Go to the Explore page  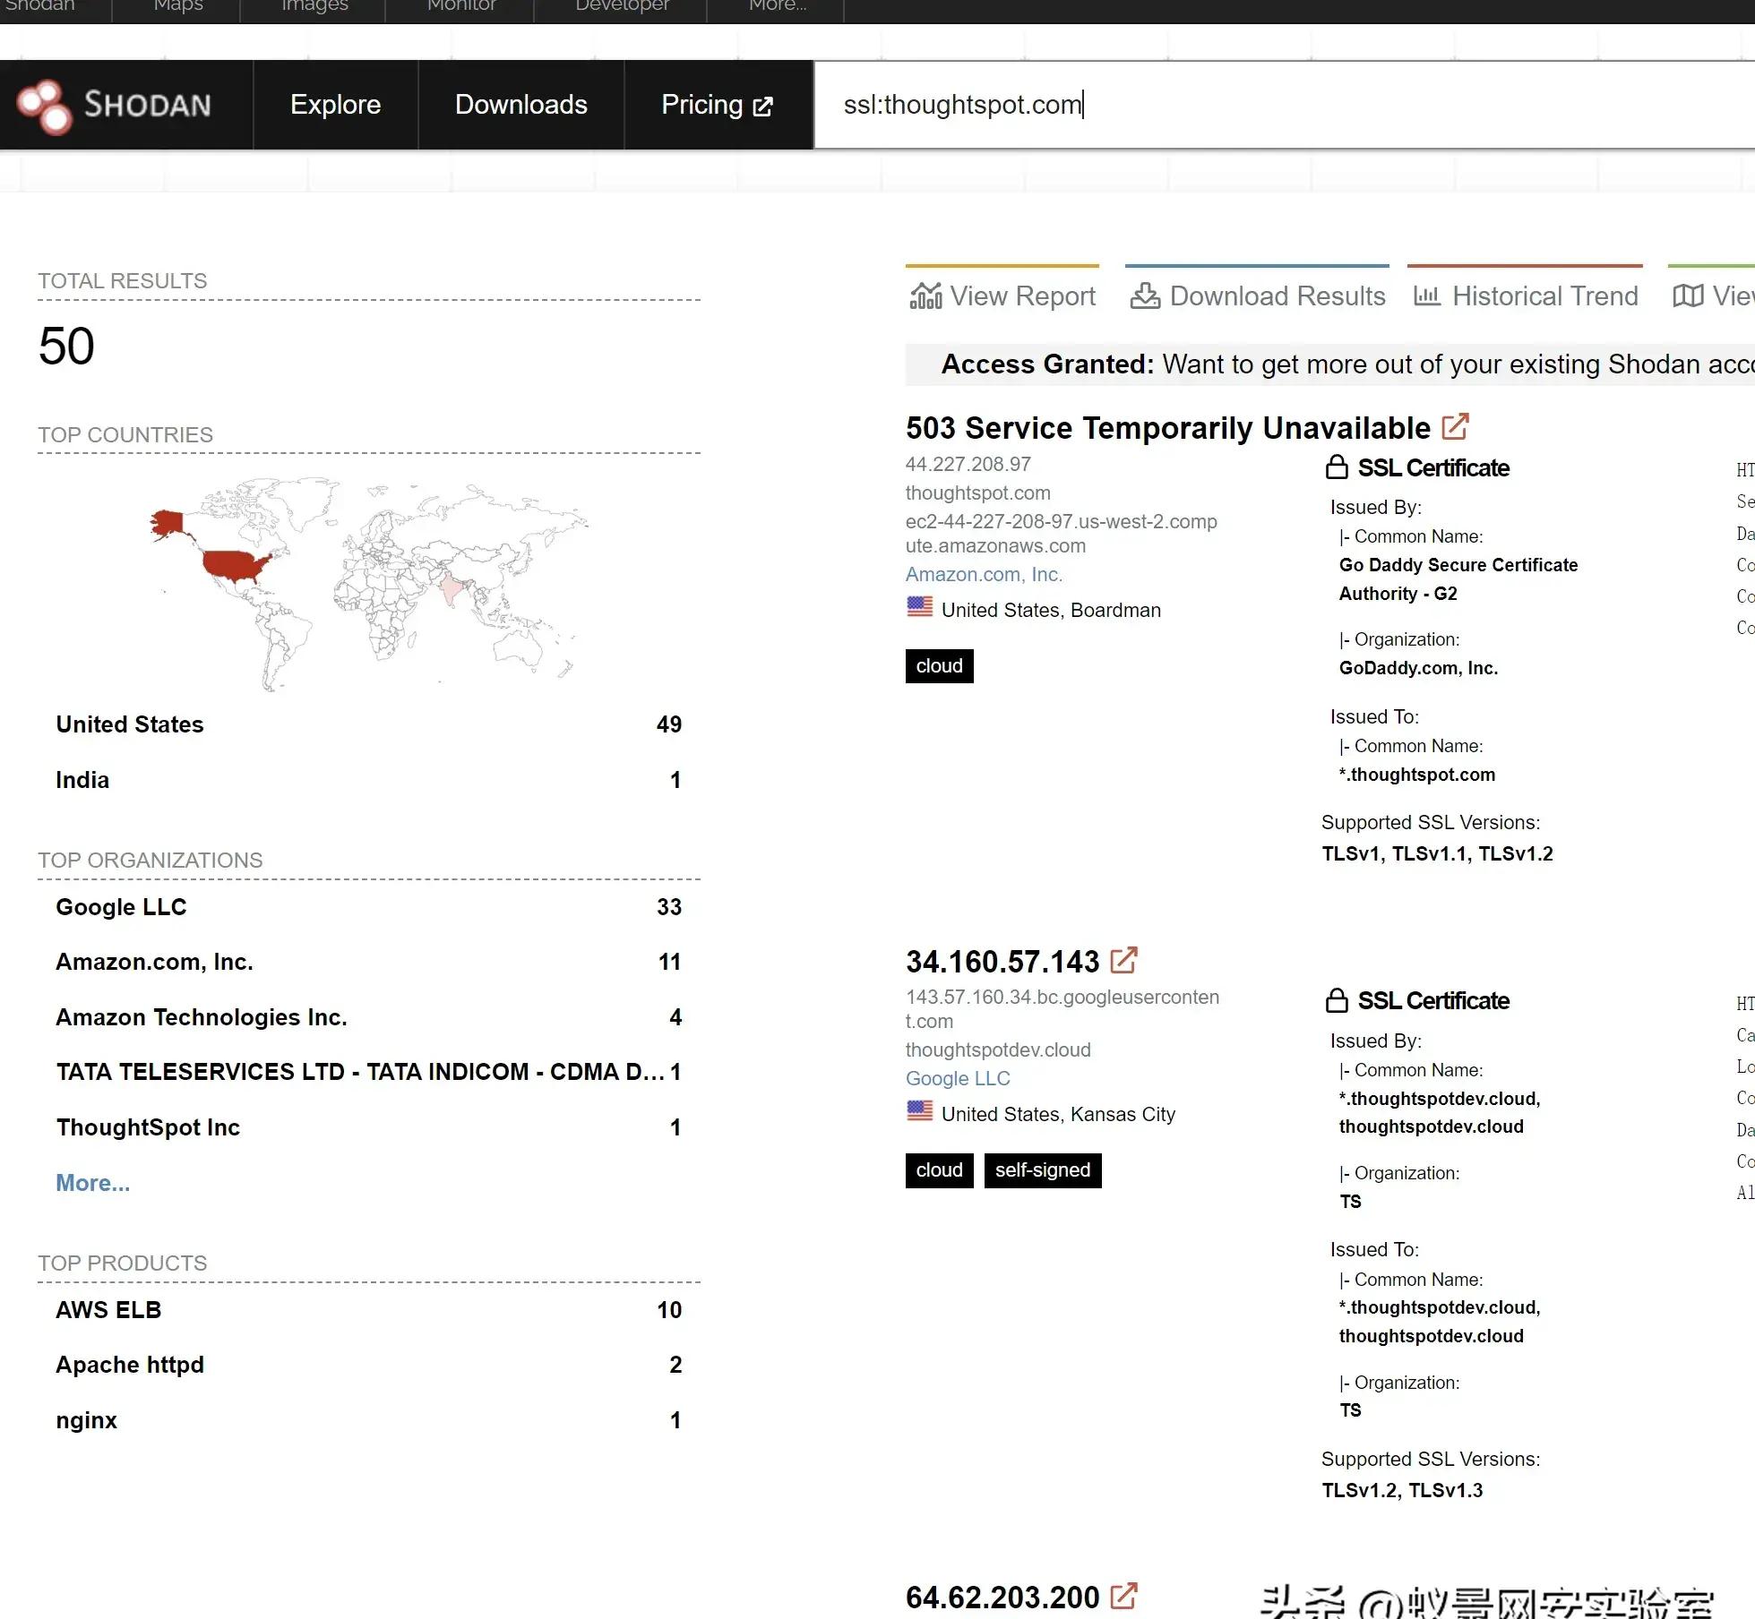click(336, 105)
